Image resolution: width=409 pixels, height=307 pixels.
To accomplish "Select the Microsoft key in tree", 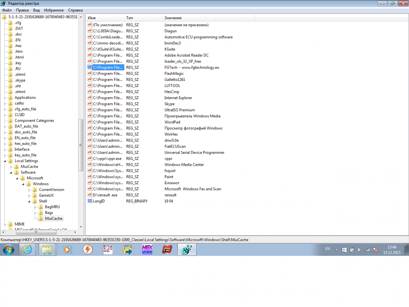I will pyautogui.click(x=35, y=178).
